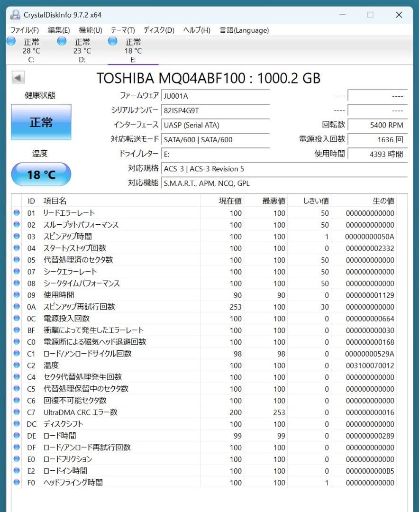419x512 pixels.
Task: Click the ID column header
Action: [31, 201]
